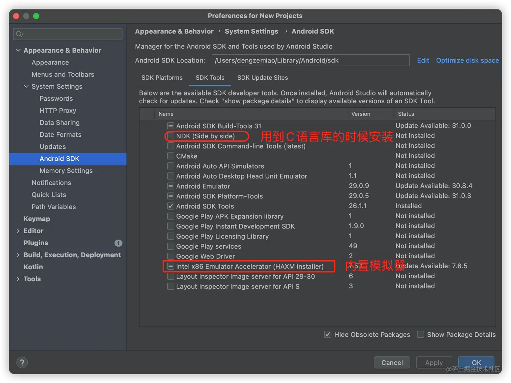
Task: Toggle Android SDK Build-Tools 31 checkbox
Action: 171,126
